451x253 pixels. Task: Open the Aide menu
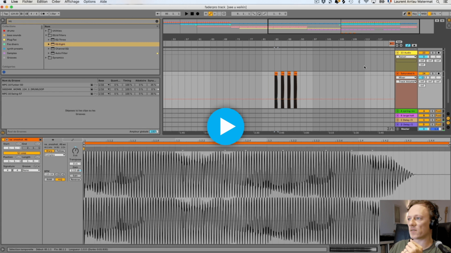[103, 2]
